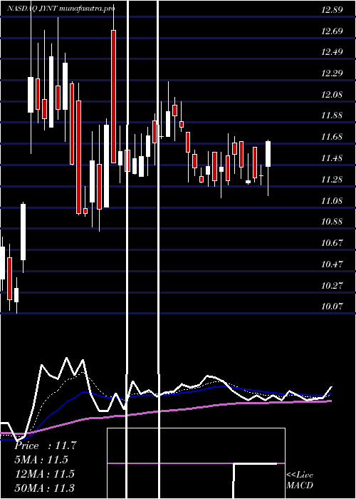The height and width of the screenshot is (499, 356).
Task: Select the 10.47 price axis label
Action: 332,264
